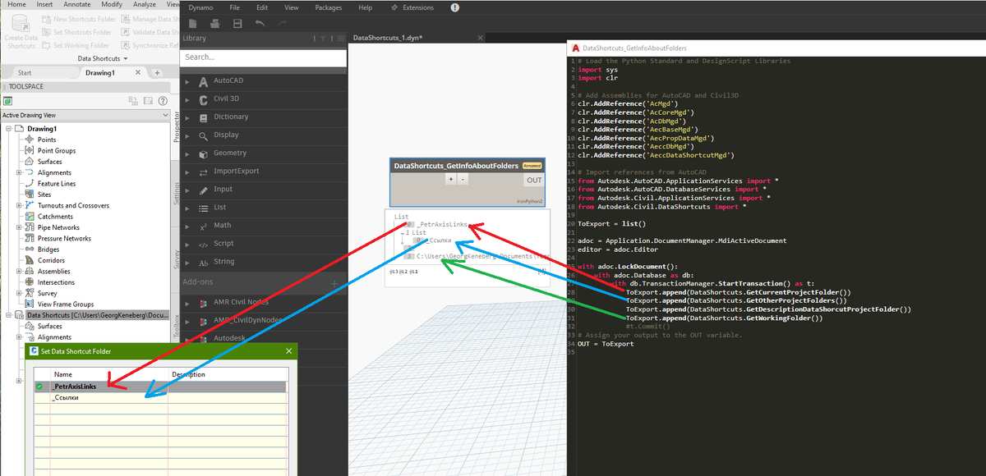
Task: Select the Display magnifier category icon
Action: coord(203,135)
